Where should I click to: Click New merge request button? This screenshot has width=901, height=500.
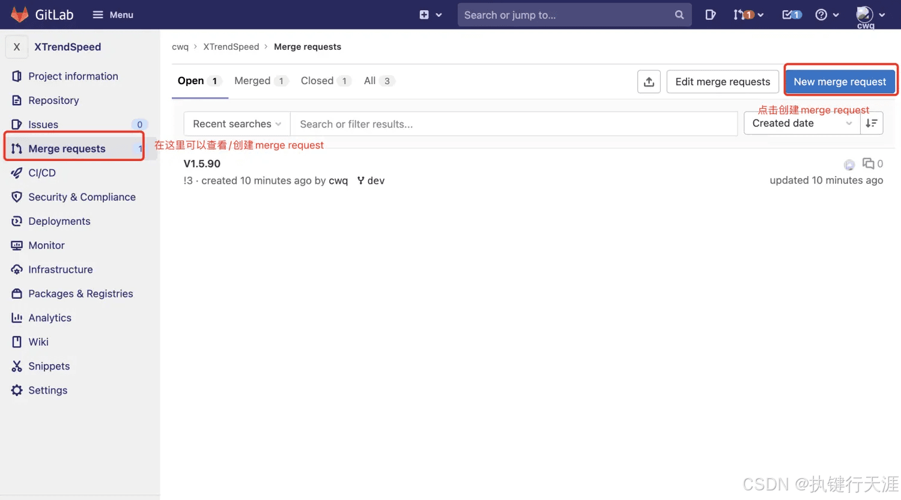tap(840, 82)
